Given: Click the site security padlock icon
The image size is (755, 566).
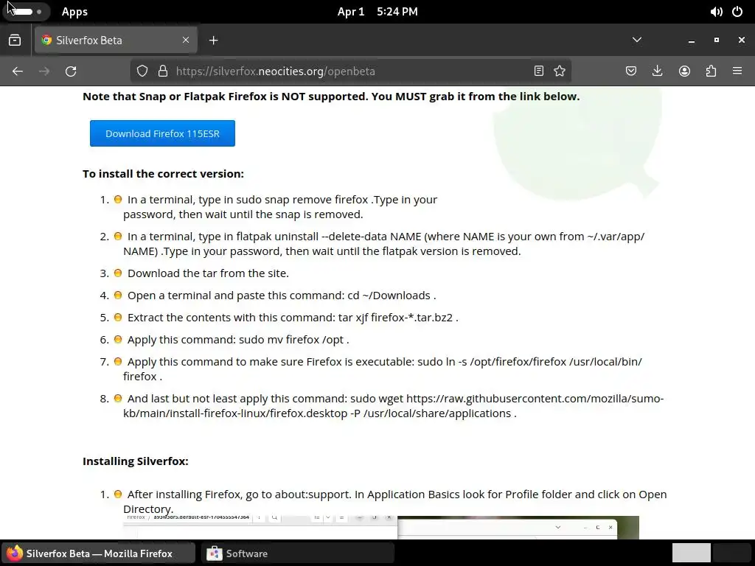Looking at the screenshot, I should point(163,71).
